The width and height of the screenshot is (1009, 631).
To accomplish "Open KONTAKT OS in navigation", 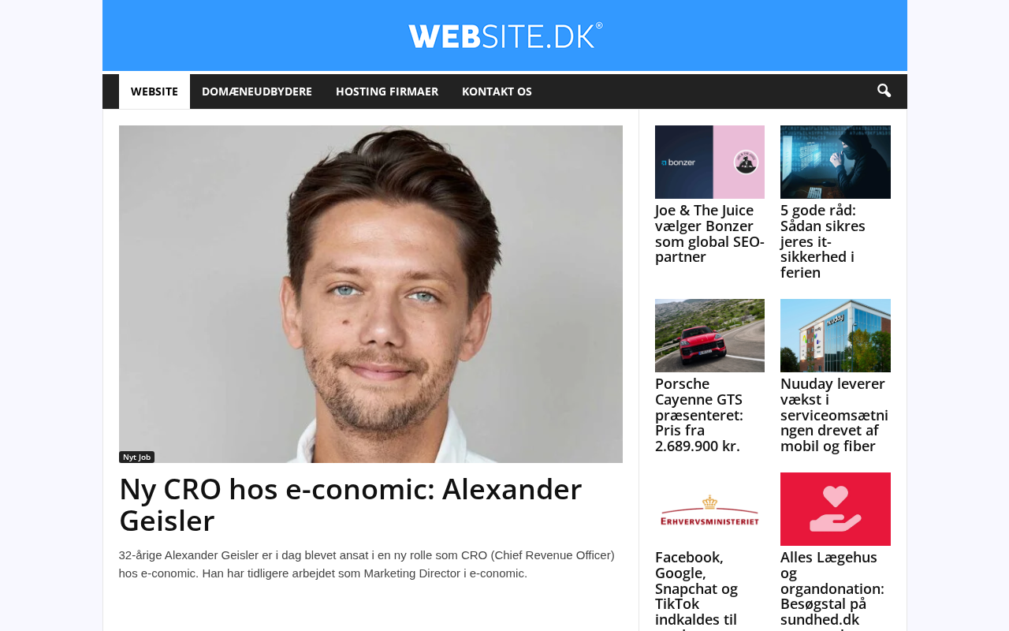I will (x=497, y=91).
